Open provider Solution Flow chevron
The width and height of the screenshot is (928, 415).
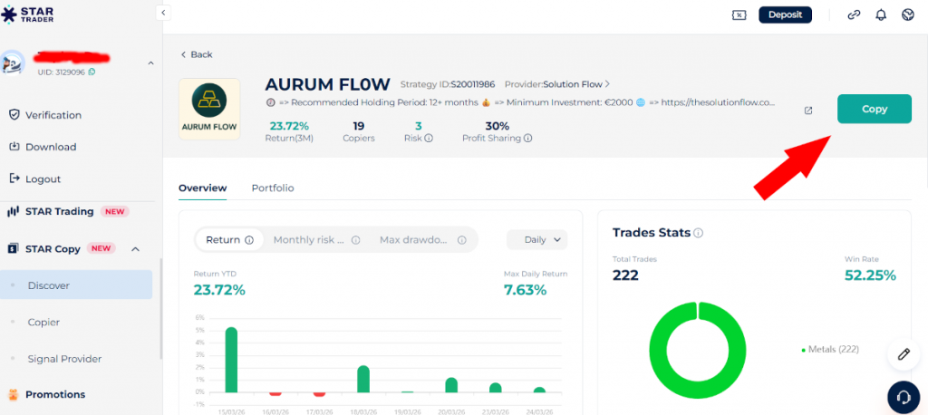(x=607, y=84)
